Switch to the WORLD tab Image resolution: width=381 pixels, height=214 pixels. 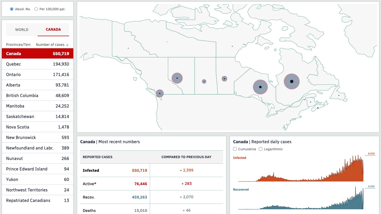pyautogui.click(x=22, y=29)
